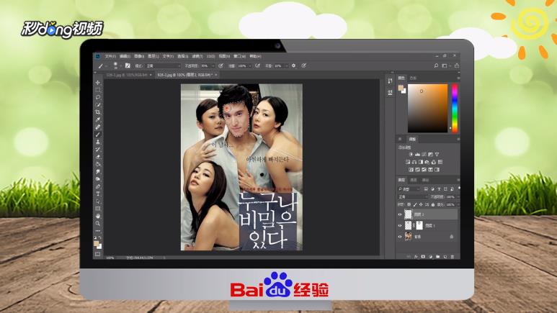The image size is (557, 313).
Task: Toggle lock all padlock icon
Action: click(x=433, y=204)
